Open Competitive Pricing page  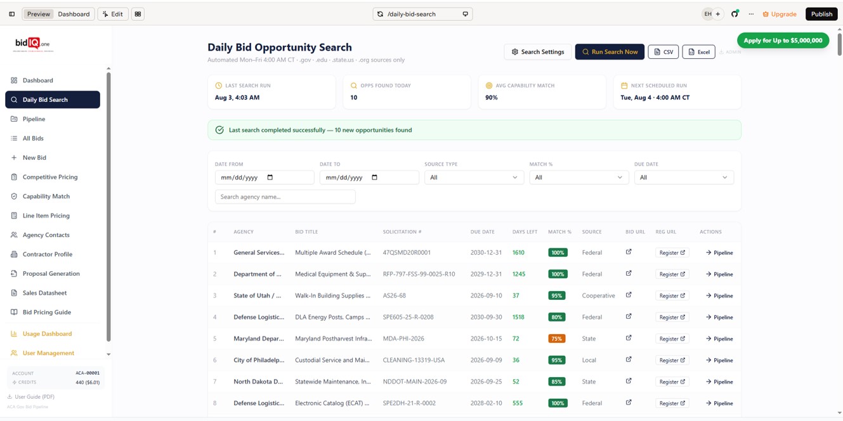[53, 177]
